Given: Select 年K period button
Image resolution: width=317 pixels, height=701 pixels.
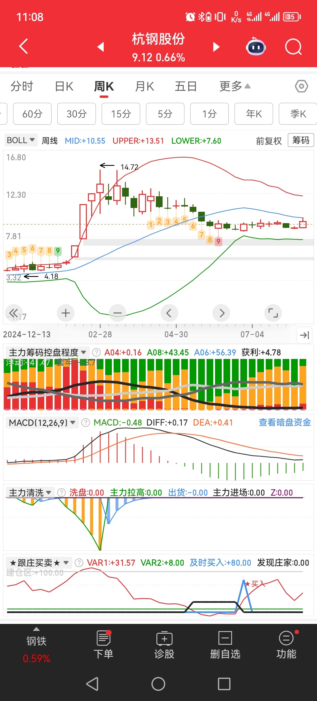Looking at the screenshot, I should 254,114.
